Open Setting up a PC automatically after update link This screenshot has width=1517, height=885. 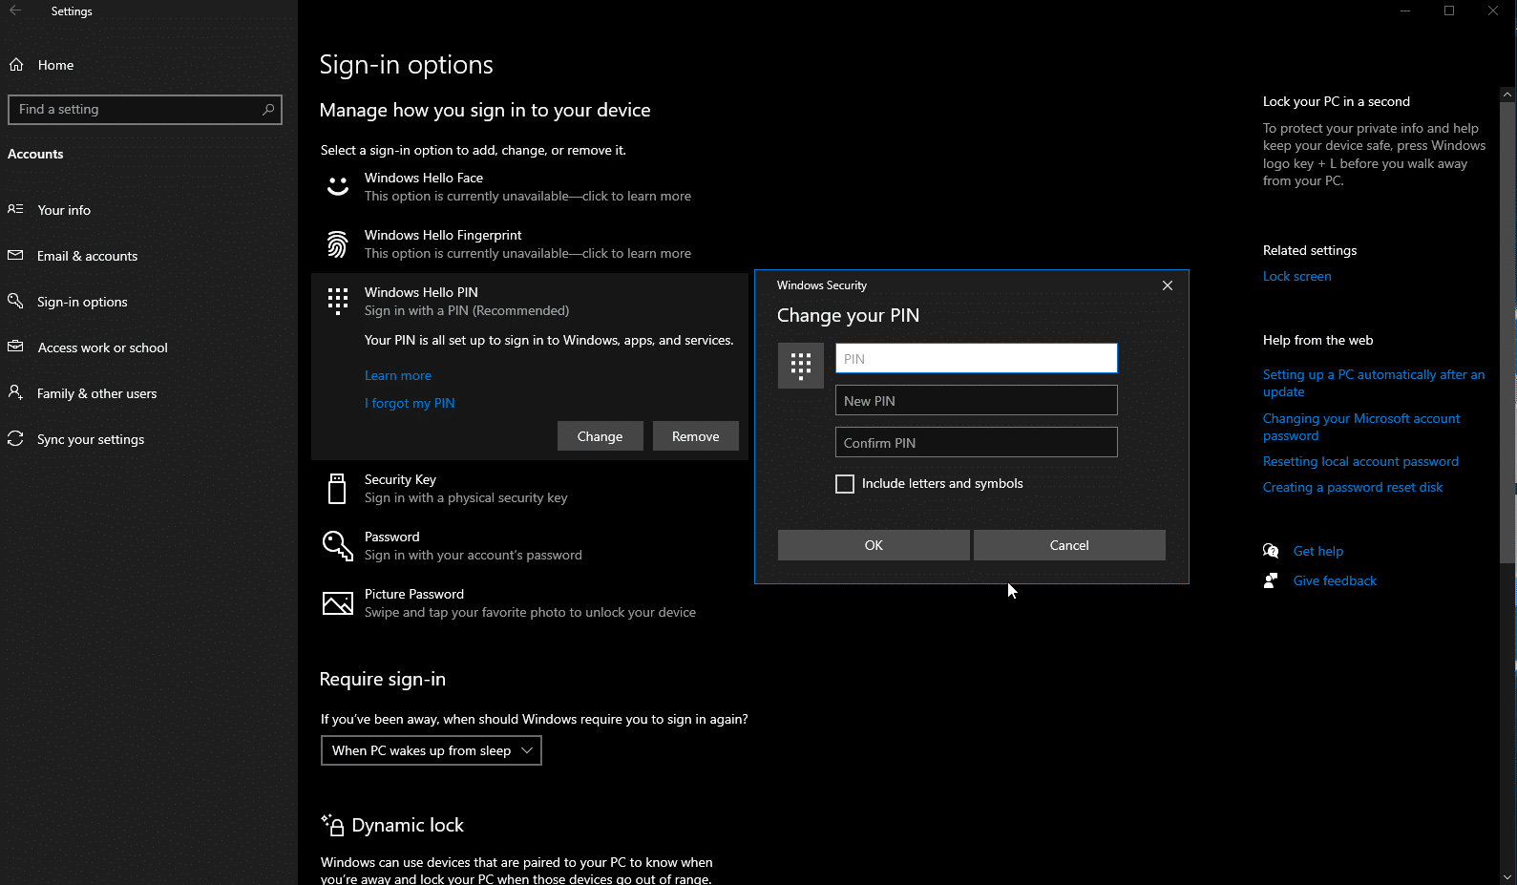pos(1374,383)
